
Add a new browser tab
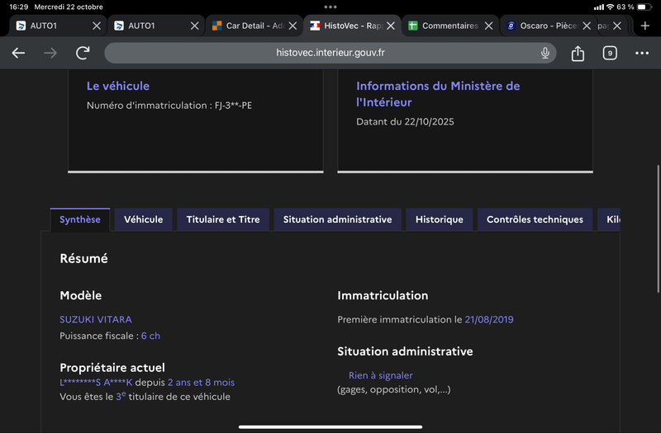(x=644, y=26)
